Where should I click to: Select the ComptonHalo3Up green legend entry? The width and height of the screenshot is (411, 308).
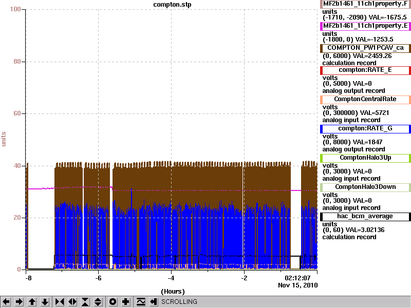(x=365, y=158)
